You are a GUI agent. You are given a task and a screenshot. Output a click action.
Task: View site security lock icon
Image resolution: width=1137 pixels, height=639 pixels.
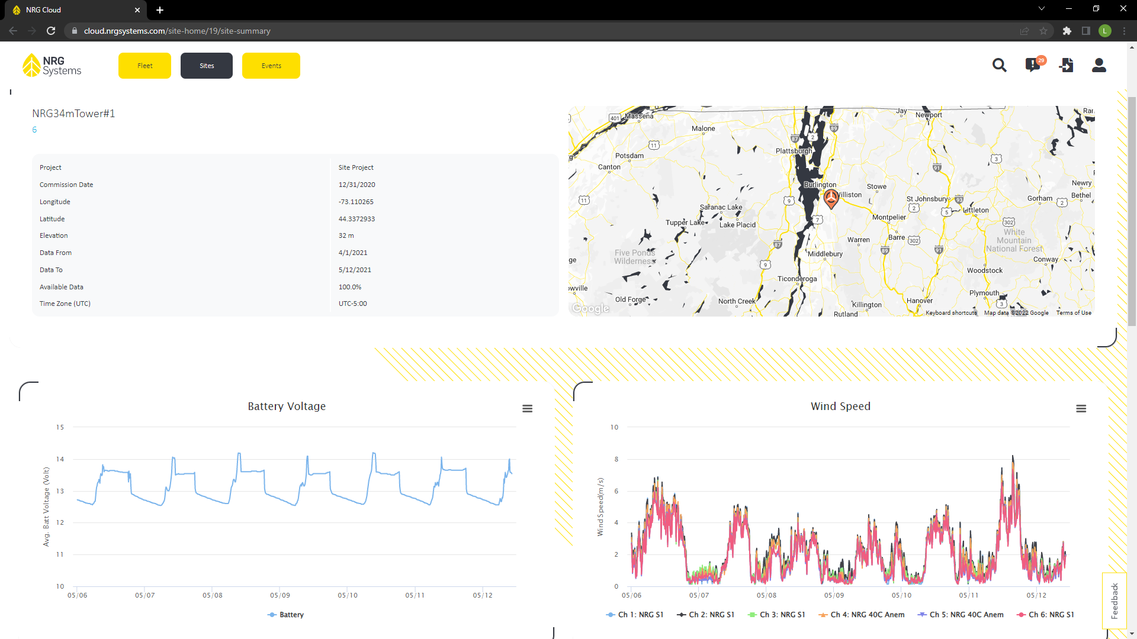(x=75, y=31)
